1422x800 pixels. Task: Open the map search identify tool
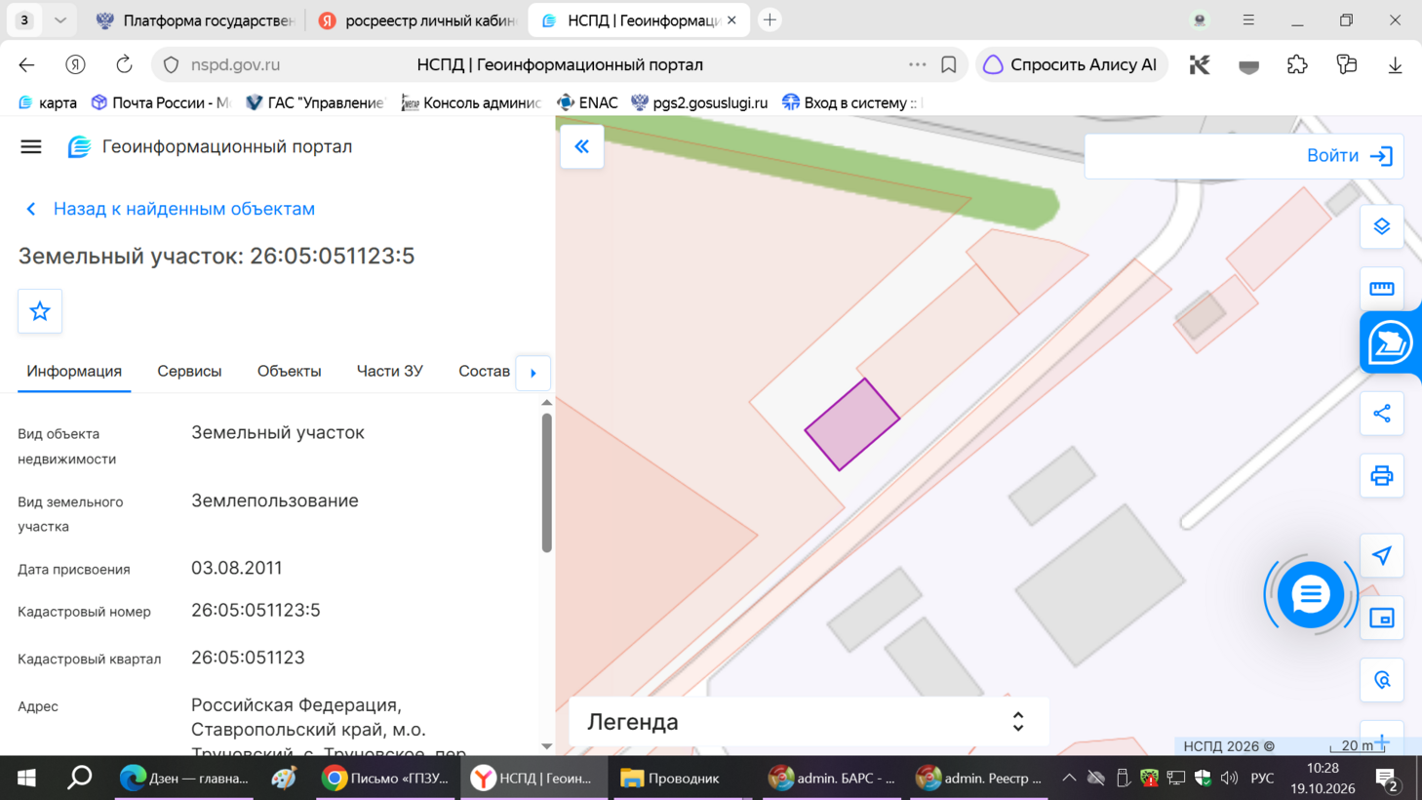pyautogui.click(x=1382, y=680)
